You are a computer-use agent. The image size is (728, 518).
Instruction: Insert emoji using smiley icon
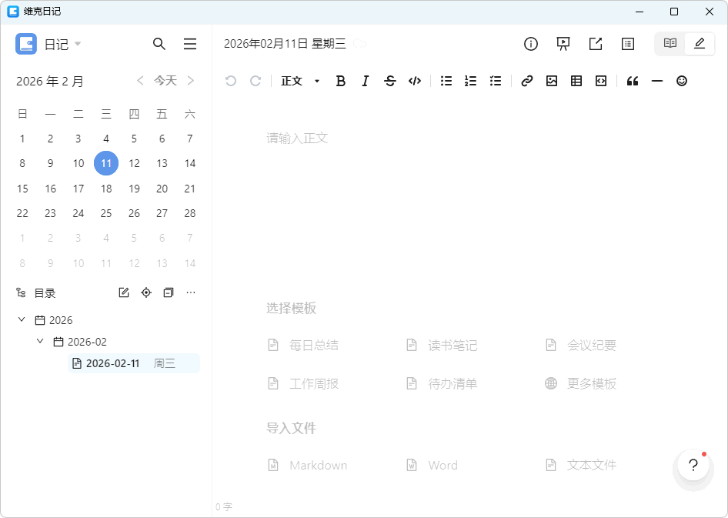coord(682,81)
